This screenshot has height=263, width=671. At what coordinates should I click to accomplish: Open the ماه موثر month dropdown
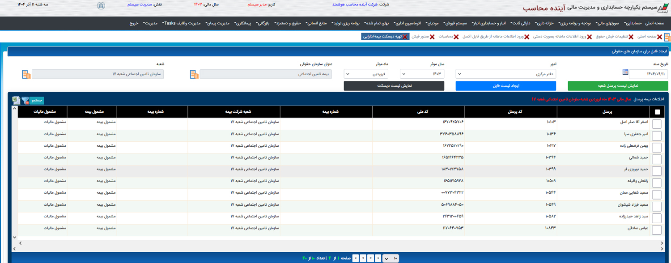[x=365, y=74]
